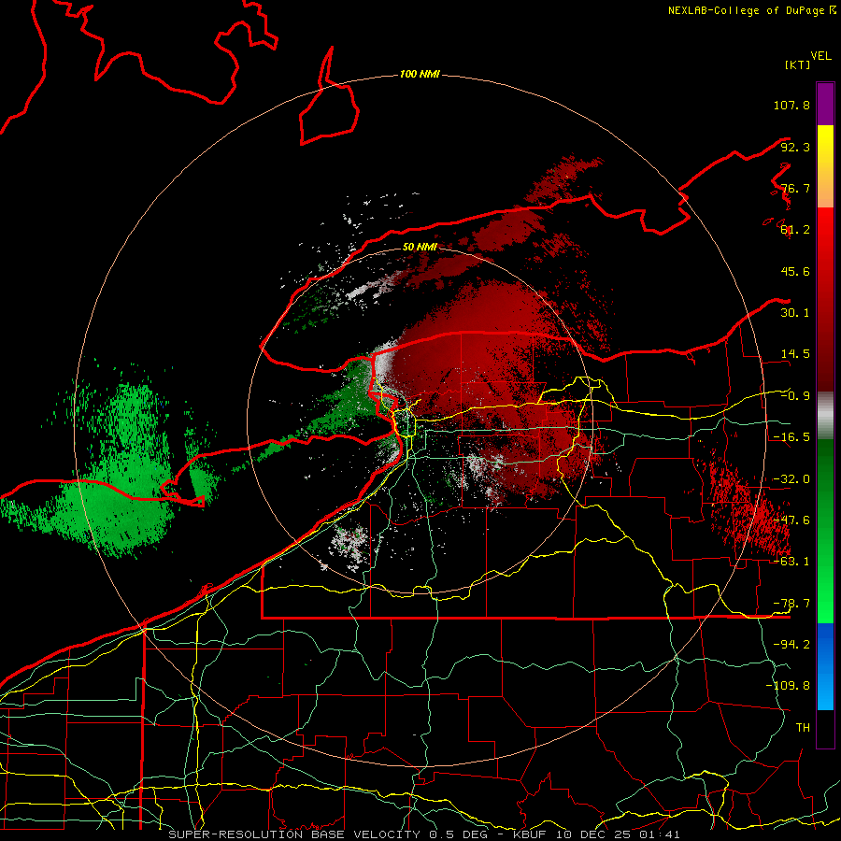Select the 30.1 legend value
This screenshot has width=841, height=841.
coord(795,313)
